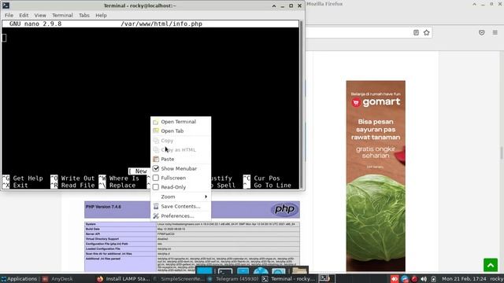The image size is (504, 283).
Task: Open the Terminal menu in menubar
Action: point(62,15)
